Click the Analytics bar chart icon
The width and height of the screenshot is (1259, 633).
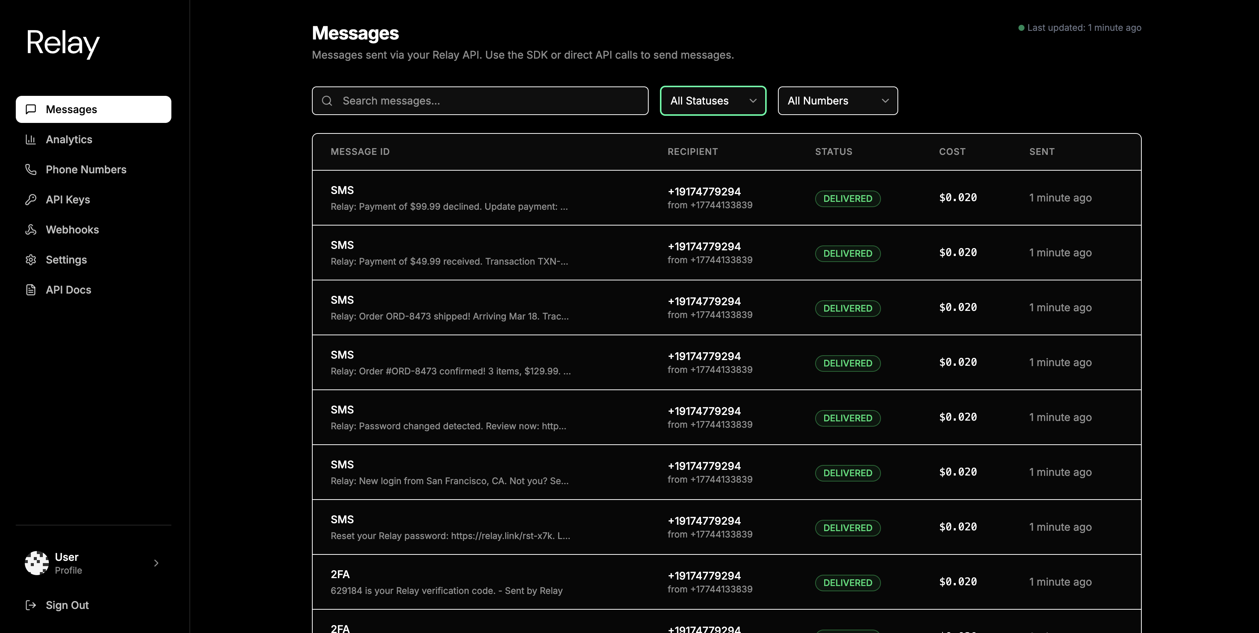(31, 139)
